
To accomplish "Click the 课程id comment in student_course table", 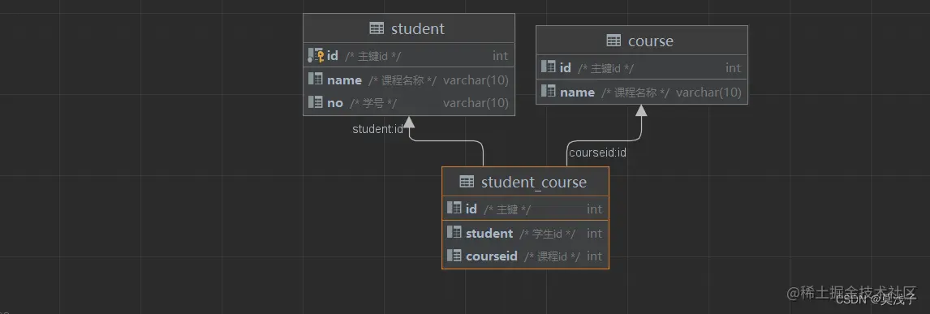I will point(552,256).
